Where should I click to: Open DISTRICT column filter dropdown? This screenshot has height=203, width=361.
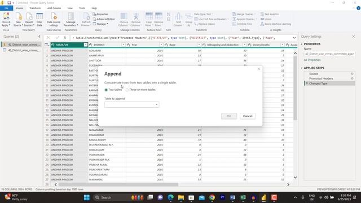click(x=124, y=45)
